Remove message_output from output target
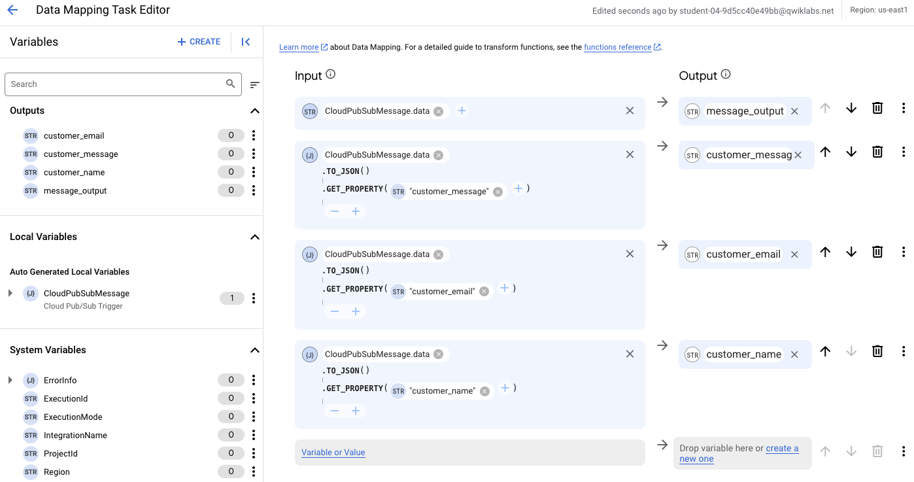Image resolution: width=914 pixels, height=482 pixels. tap(794, 112)
